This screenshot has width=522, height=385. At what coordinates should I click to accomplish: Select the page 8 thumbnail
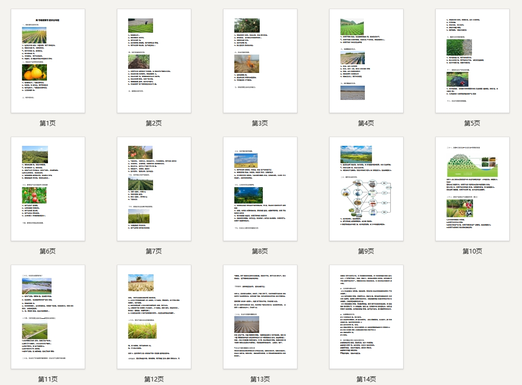pos(260,189)
